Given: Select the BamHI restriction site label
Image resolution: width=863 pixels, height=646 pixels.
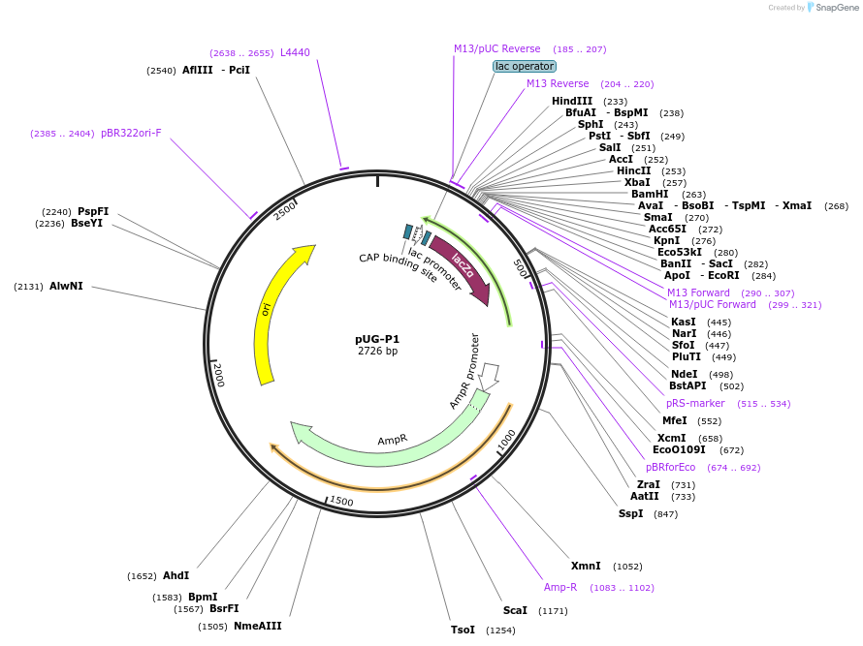Looking at the screenshot, I should click(x=650, y=194).
